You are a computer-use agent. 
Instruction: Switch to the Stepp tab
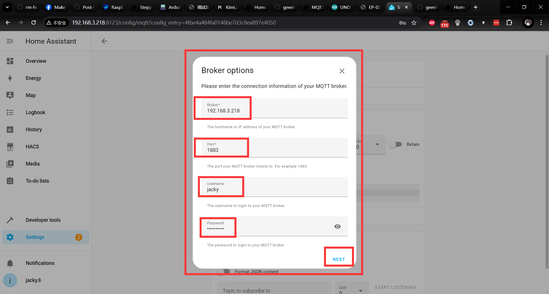(142, 7)
